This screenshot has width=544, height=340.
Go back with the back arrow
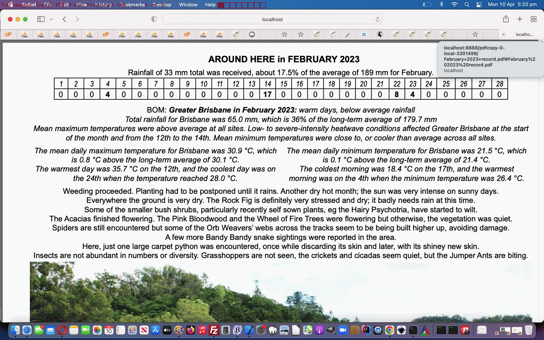[x=65, y=19]
